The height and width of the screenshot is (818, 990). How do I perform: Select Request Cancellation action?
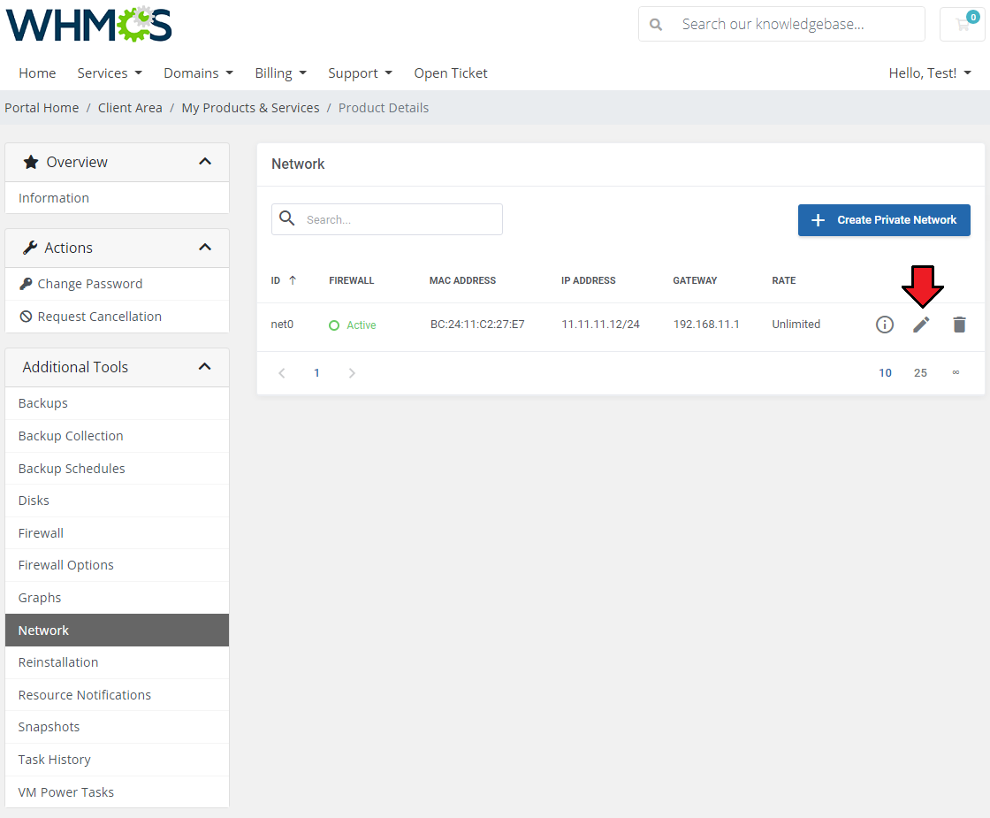pos(117,317)
